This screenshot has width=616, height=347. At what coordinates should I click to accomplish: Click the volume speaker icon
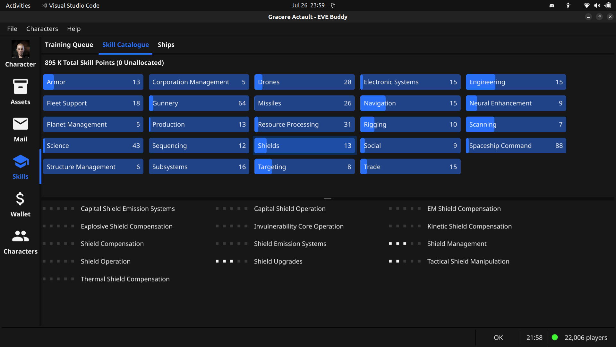[x=597, y=5]
